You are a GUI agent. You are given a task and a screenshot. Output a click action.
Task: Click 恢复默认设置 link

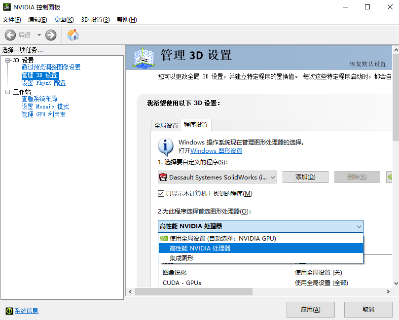click(368, 64)
